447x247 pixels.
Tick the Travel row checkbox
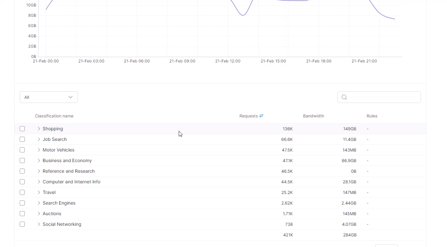pos(22,192)
